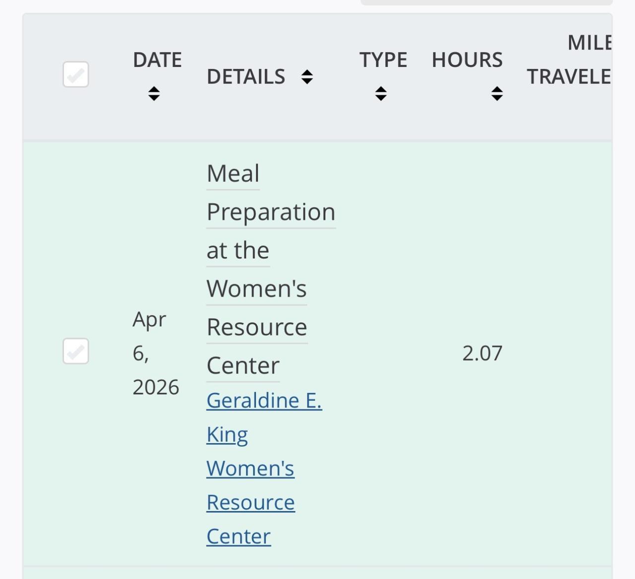
Task: Click the HOURS column sort arrows
Action: pyautogui.click(x=497, y=93)
